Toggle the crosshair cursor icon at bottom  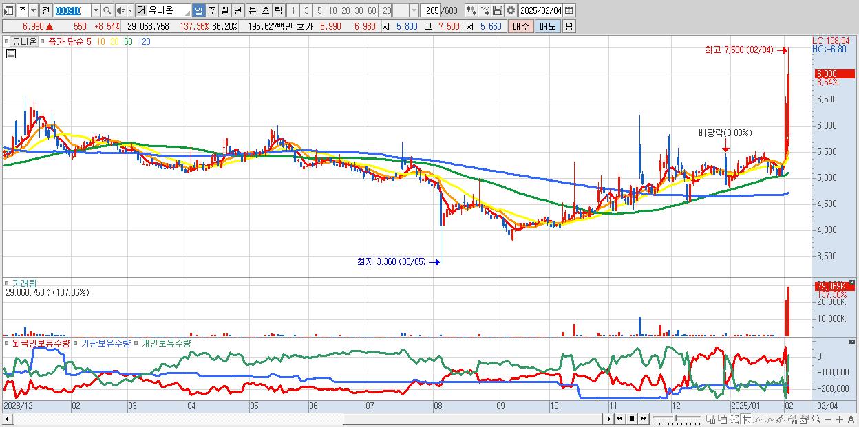click(x=746, y=419)
